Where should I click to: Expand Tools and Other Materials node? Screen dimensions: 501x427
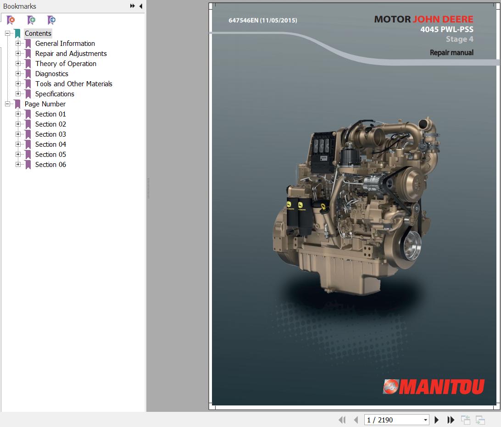[x=18, y=83]
